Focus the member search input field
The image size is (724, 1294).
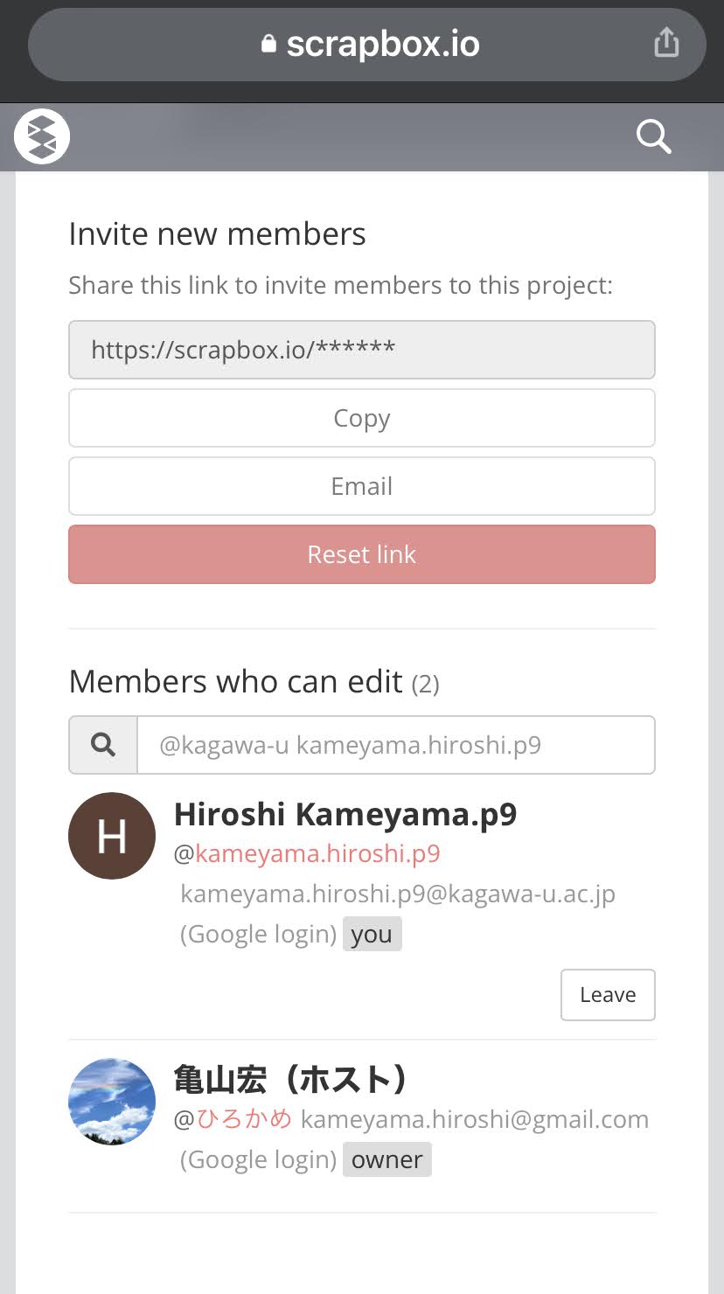(395, 745)
